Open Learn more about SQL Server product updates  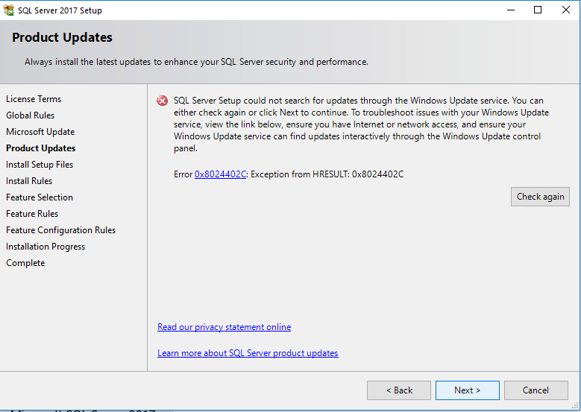(x=248, y=353)
